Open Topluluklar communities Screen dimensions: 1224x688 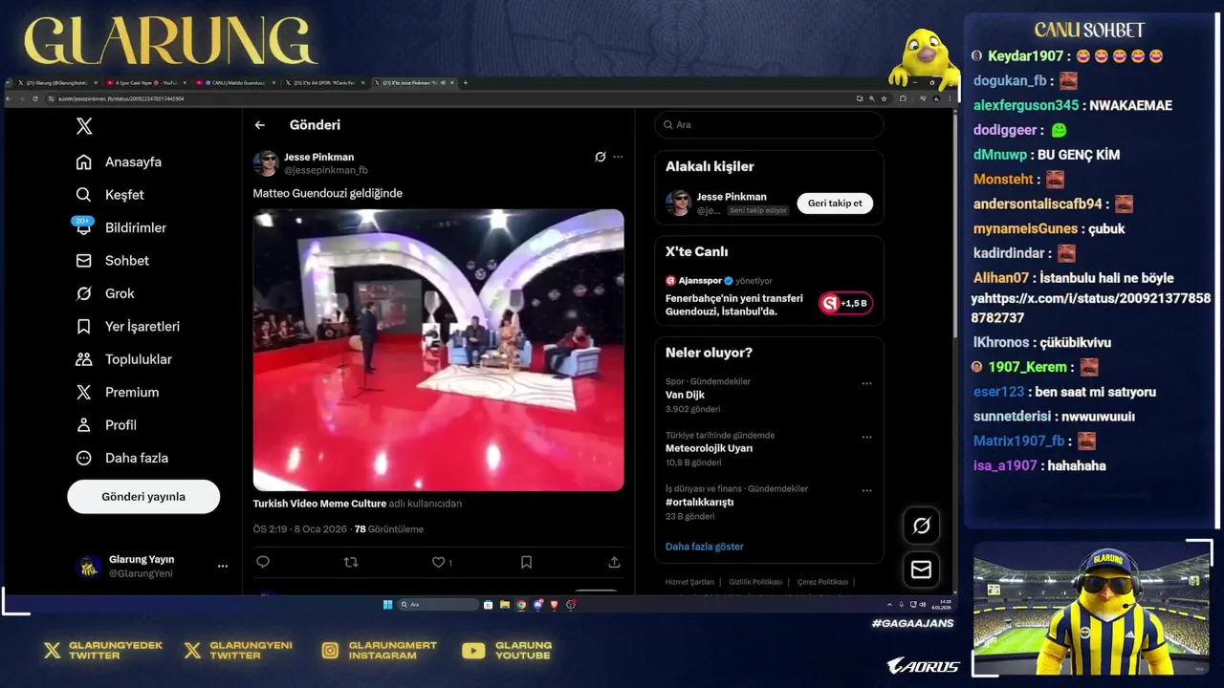click(x=123, y=359)
